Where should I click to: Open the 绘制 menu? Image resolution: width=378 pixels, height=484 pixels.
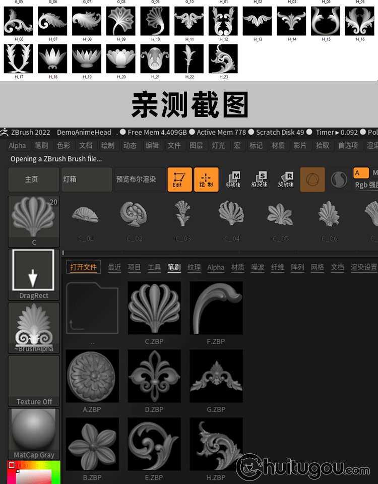[108, 145]
